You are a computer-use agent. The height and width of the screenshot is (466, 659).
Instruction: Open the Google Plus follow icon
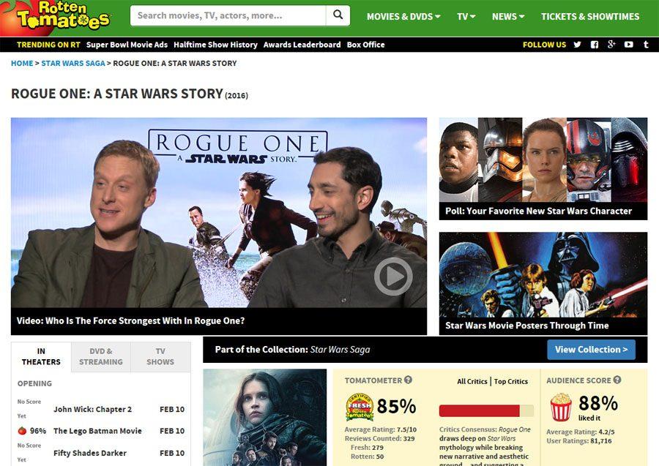coord(611,44)
